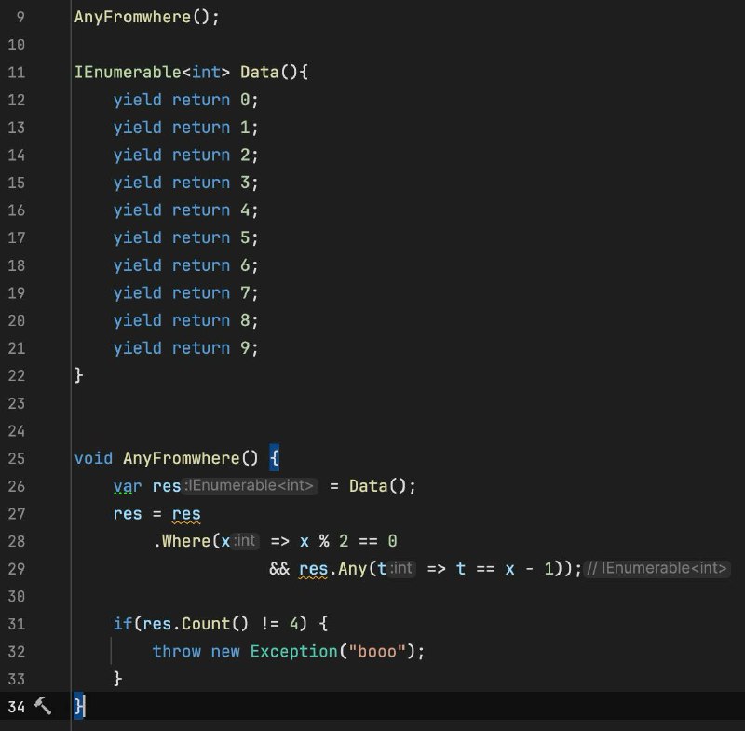Click line number 31 in the gutter
Viewport: 745px width, 731px height.
(16, 624)
